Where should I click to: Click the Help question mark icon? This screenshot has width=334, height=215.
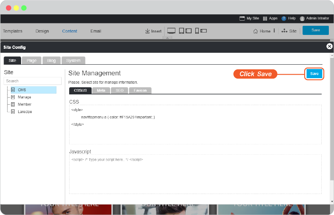[284, 19]
